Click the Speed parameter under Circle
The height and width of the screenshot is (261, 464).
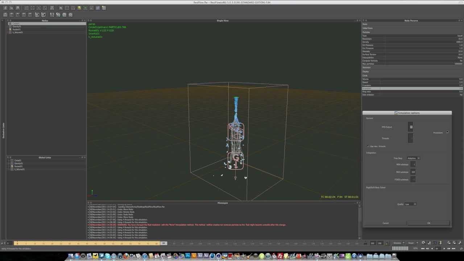coord(413,82)
